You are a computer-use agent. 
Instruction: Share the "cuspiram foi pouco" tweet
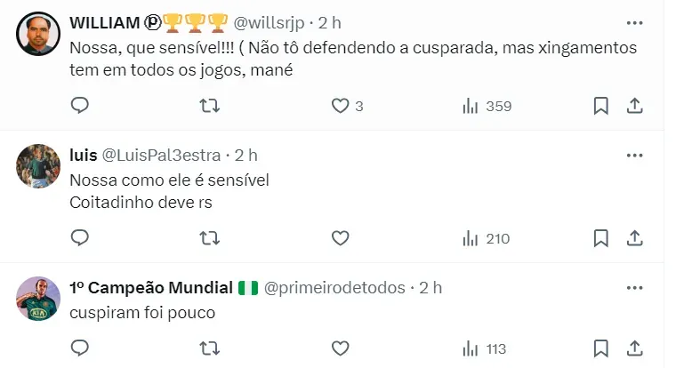click(634, 348)
